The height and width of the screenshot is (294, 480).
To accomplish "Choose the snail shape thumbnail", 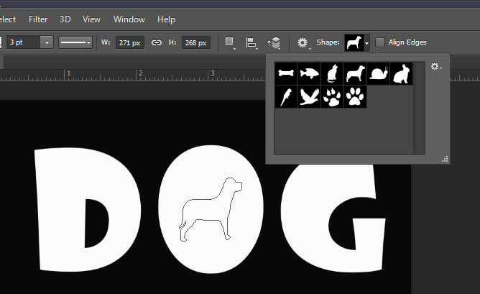I will 378,73.
